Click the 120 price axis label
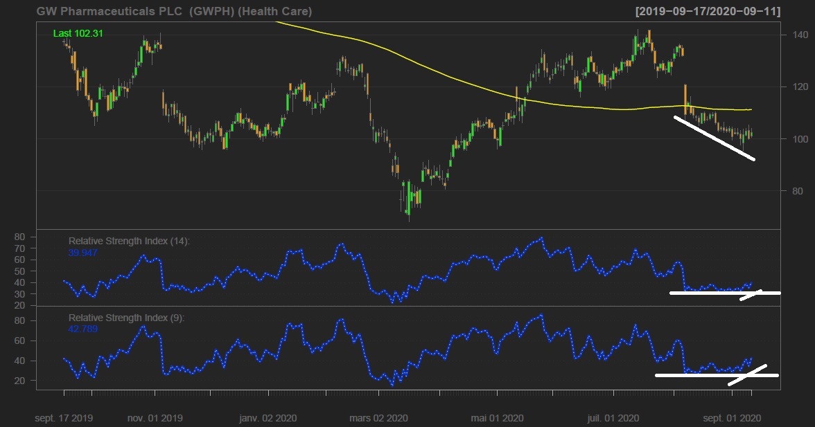The width and height of the screenshot is (815, 427). click(800, 87)
